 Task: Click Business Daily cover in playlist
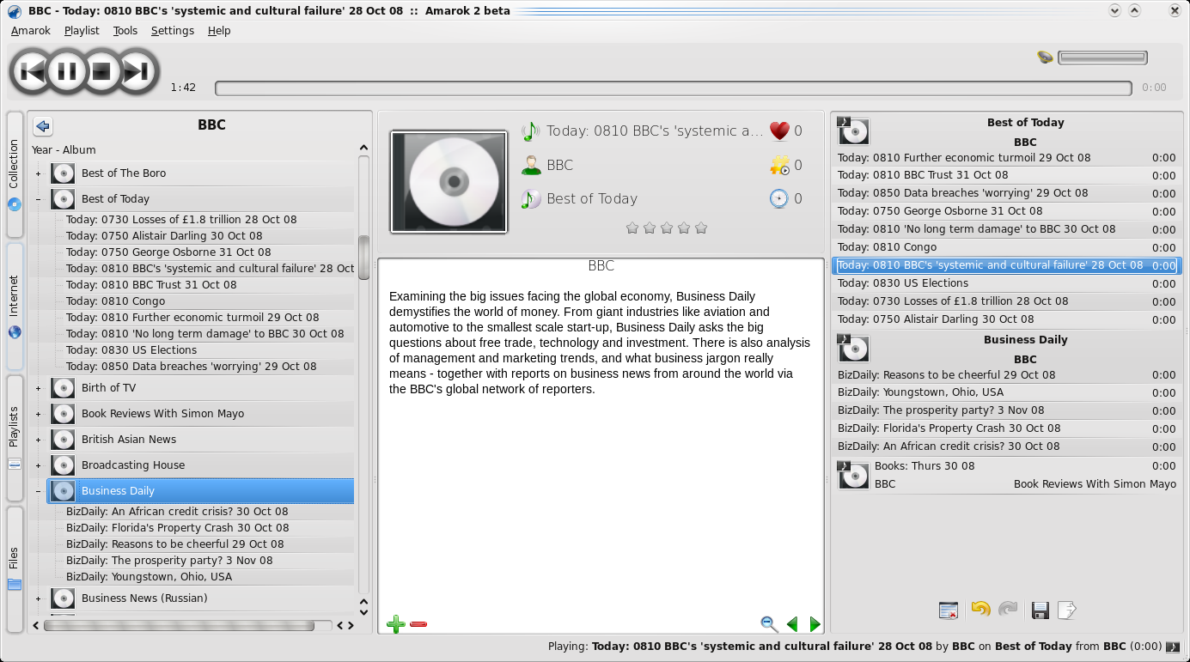(x=853, y=349)
